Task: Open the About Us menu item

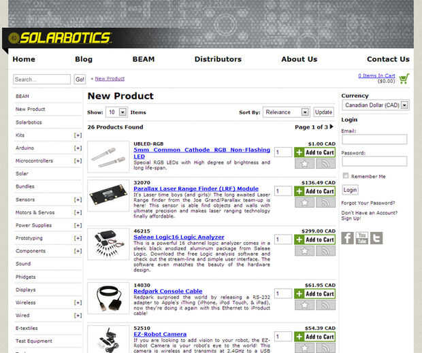Action: [x=299, y=59]
